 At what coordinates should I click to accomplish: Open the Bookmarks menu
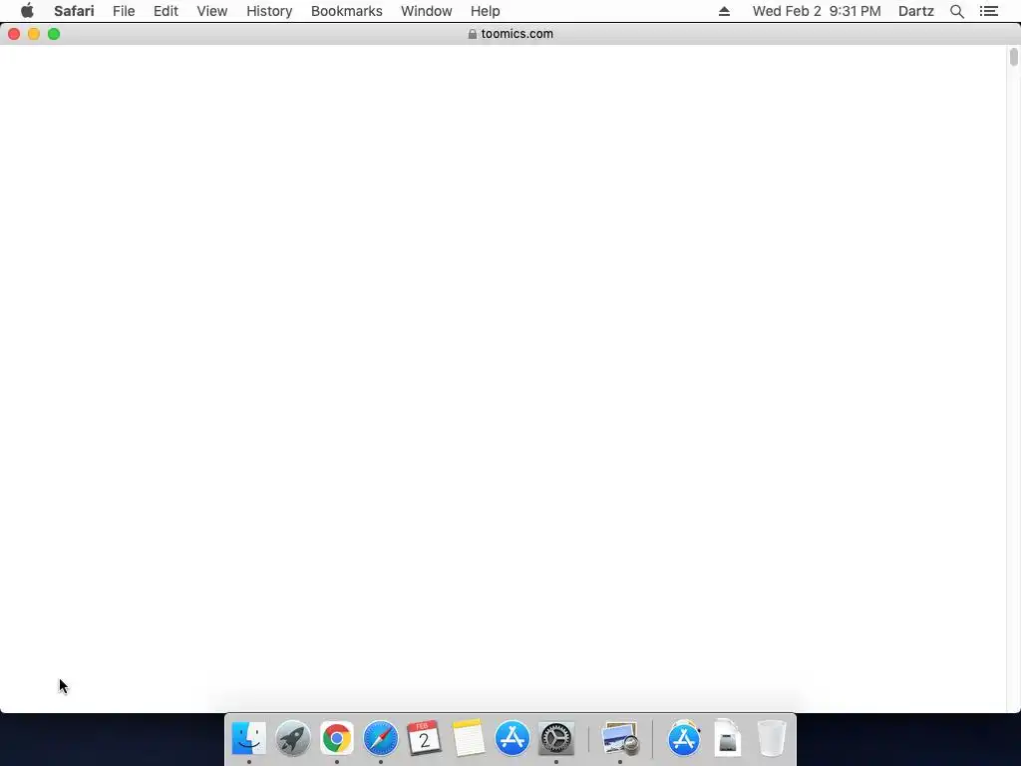click(x=346, y=11)
